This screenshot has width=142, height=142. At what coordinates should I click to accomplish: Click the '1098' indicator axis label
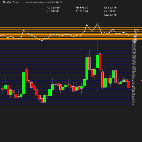136,30
